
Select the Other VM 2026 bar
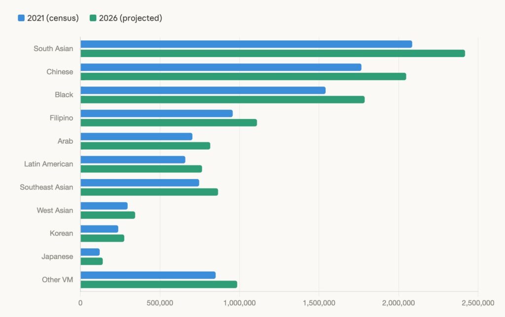click(x=158, y=285)
